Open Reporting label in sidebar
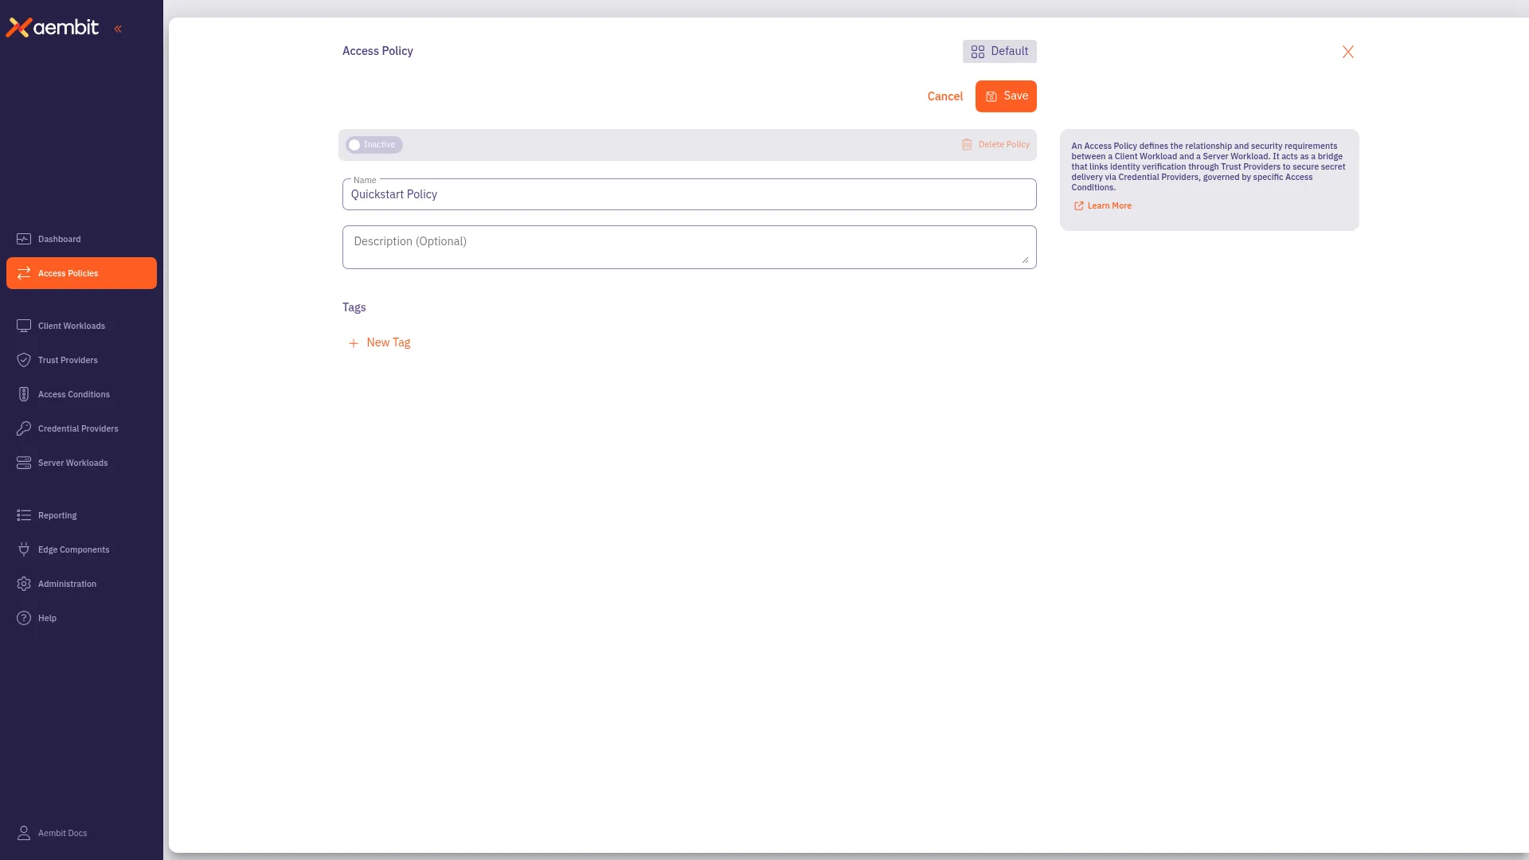Viewport: 1529px width, 860px height. 57,515
